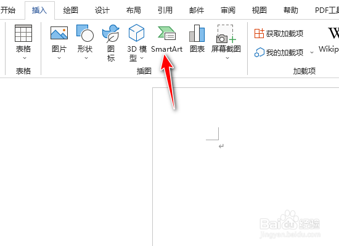Viewport: 339px width, 246px height.
Task: Open the PDF工具 tab
Action: point(327,10)
